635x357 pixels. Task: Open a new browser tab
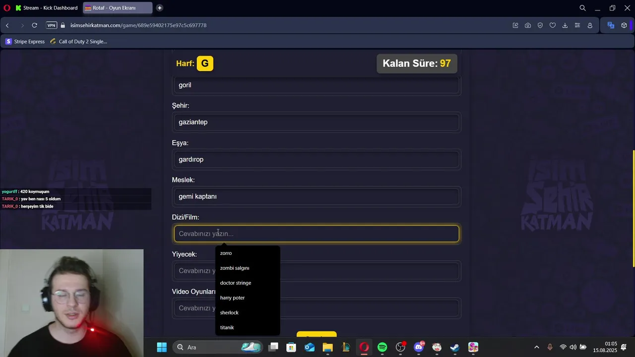tap(159, 8)
